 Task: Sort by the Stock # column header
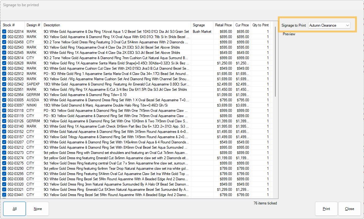(9, 25)
